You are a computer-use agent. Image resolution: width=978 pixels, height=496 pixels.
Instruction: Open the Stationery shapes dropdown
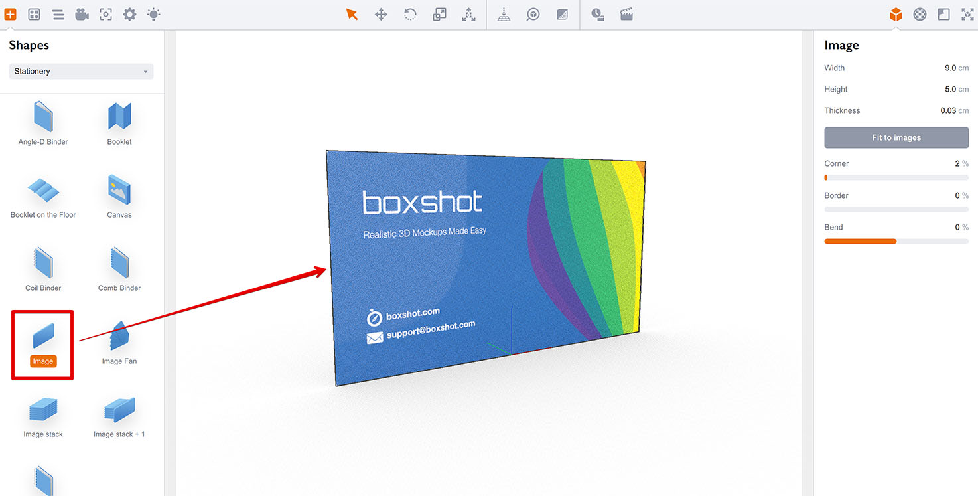[x=80, y=71]
